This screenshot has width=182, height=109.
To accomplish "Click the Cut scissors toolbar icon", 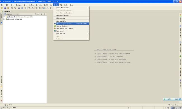I will pyautogui.click(x=19, y=8).
